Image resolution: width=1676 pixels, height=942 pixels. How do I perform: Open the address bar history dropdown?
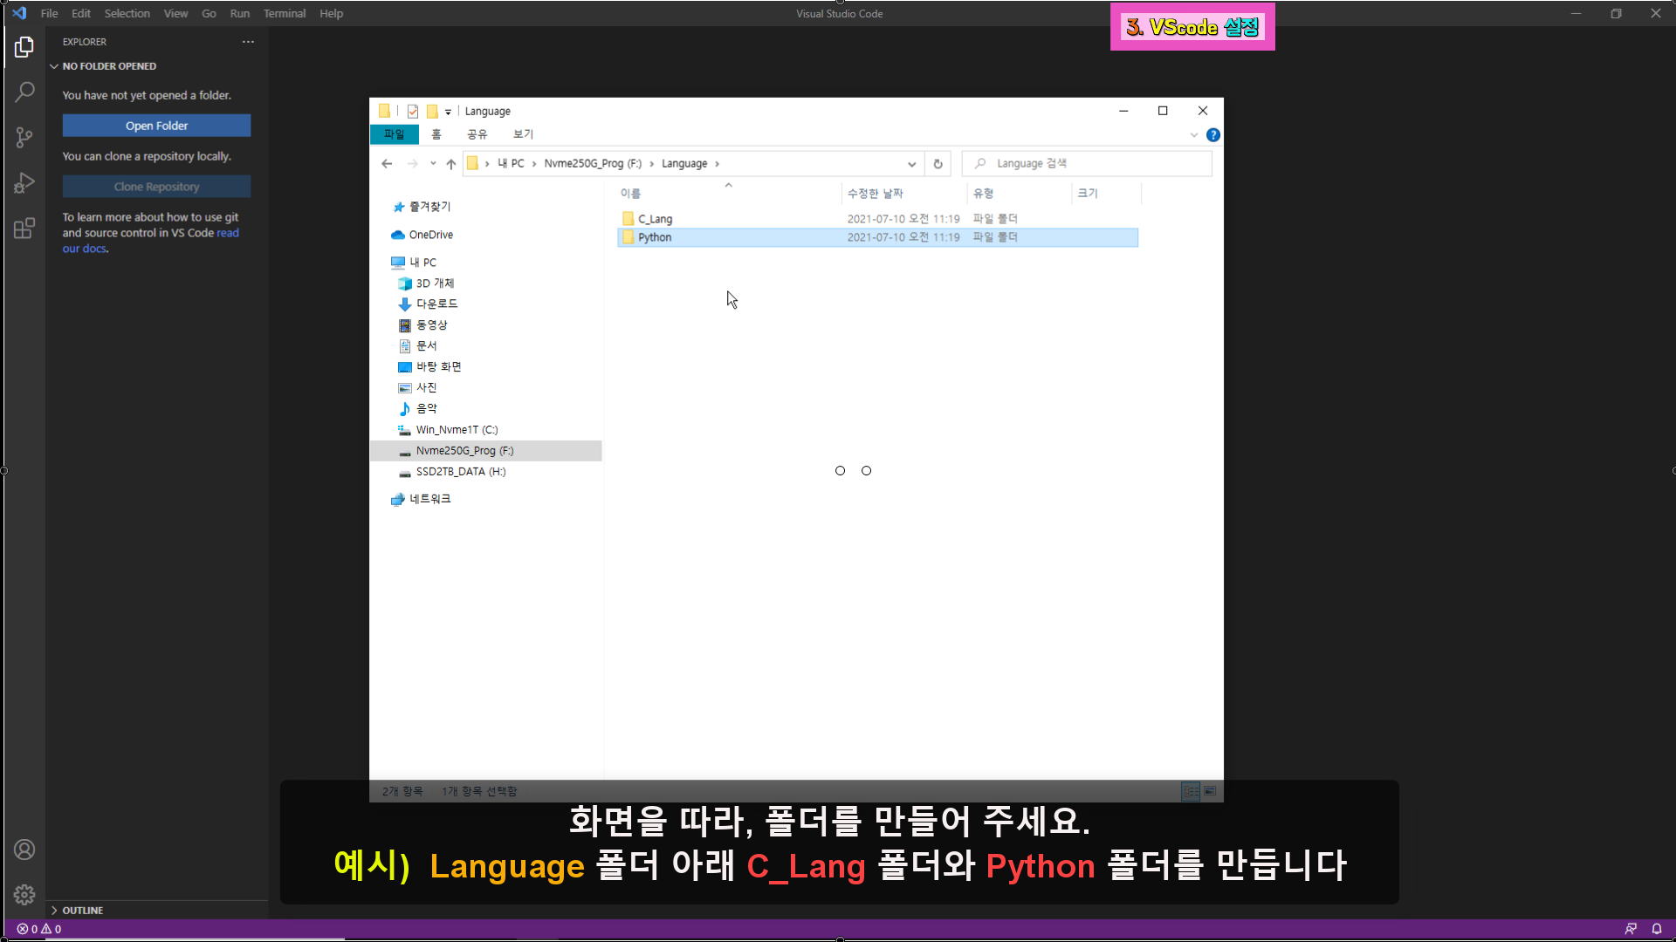[911, 164]
